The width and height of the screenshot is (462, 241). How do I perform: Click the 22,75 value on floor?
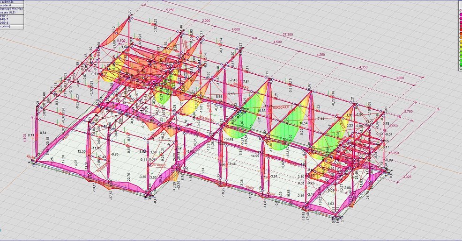[126, 175]
